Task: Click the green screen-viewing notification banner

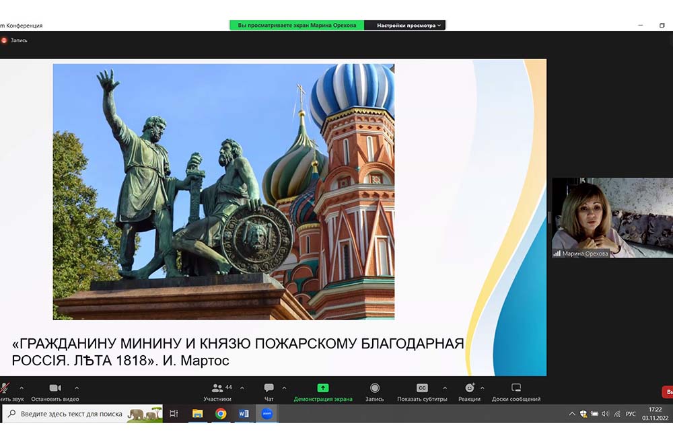Action: (296, 26)
